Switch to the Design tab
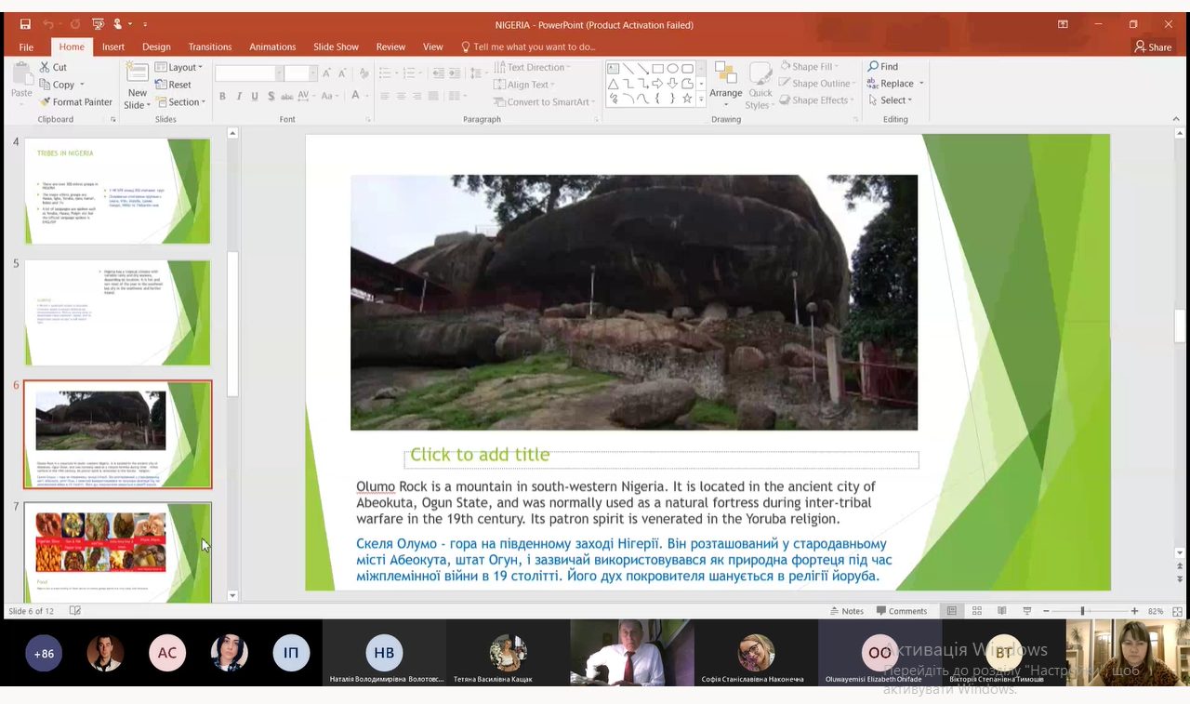The image size is (1190, 704). [156, 46]
